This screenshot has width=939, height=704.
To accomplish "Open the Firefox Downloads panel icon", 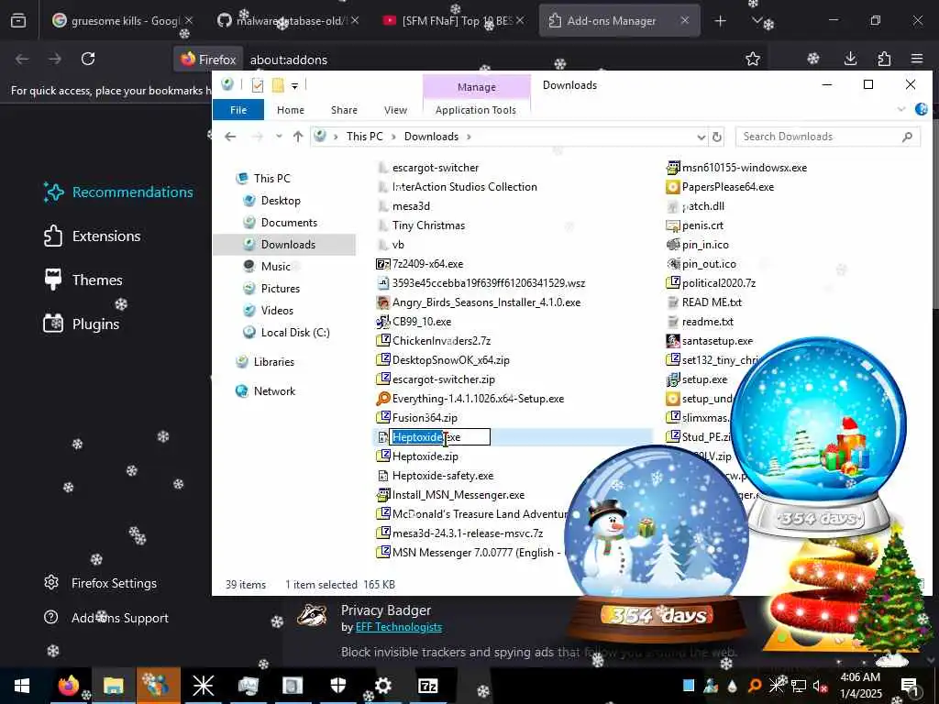I will pos(850,59).
